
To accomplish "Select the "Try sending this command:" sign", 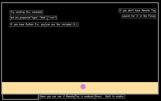I will tap(26, 12).
